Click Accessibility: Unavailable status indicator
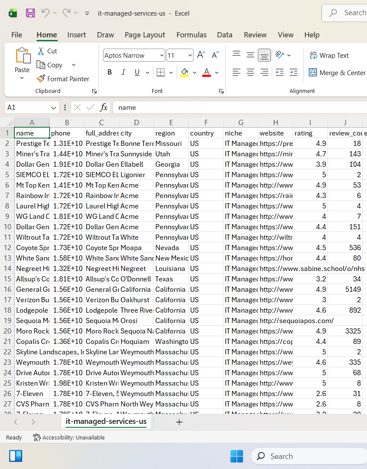The width and height of the screenshot is (367, 469). [x=69, y=437]
